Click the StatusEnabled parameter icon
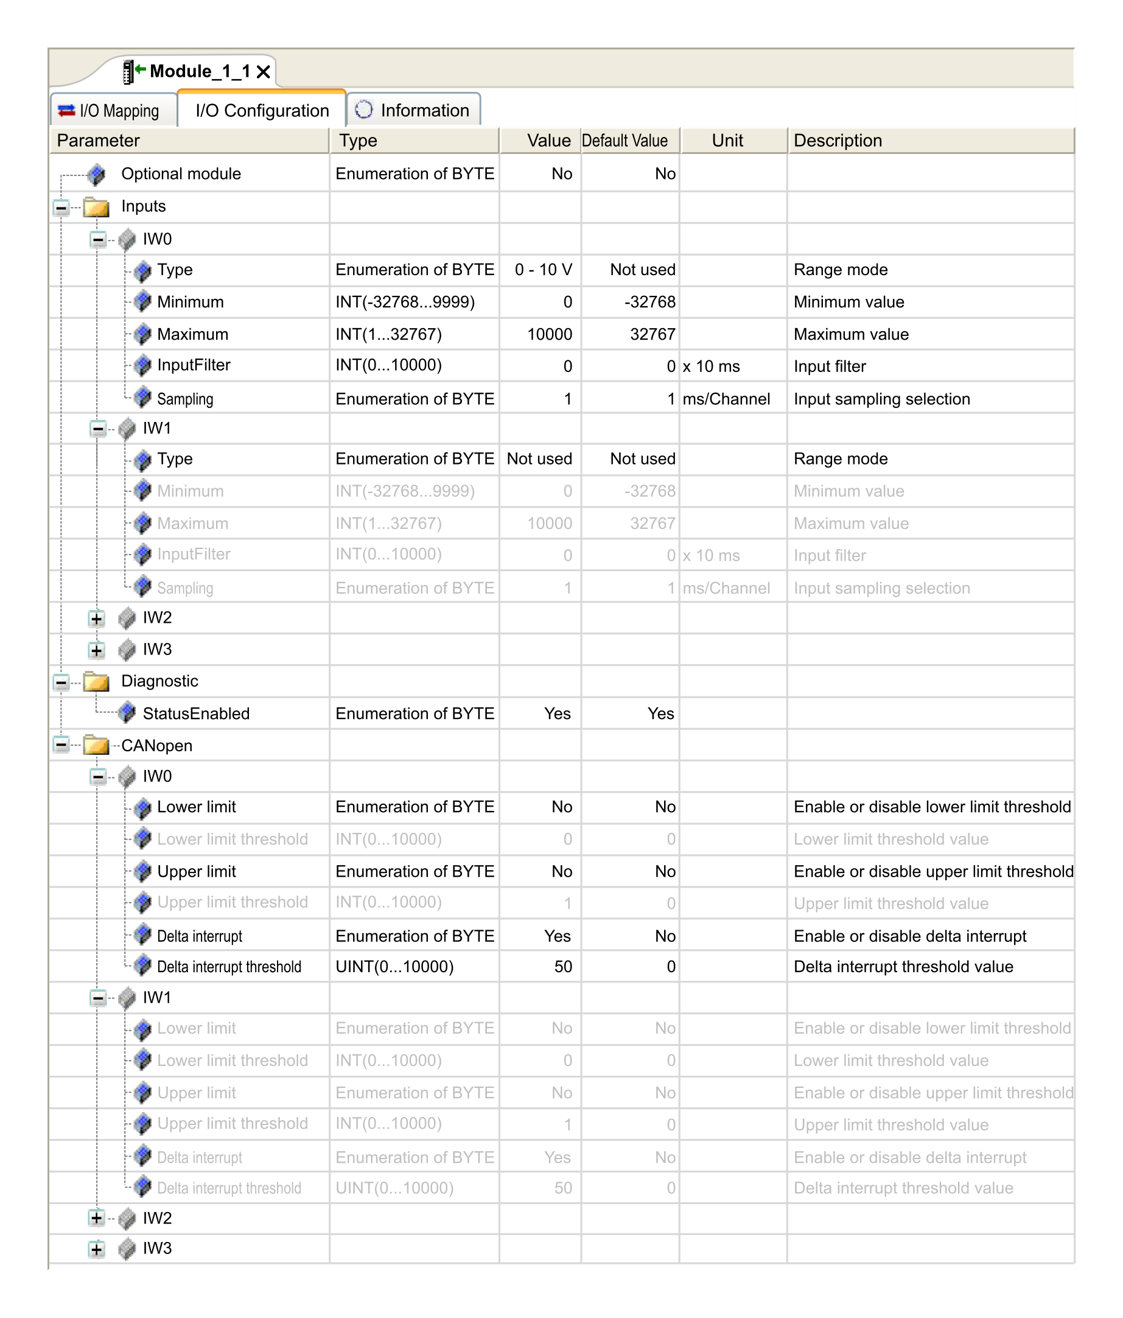This screenshot has width=1123, height=1318. (x=127, y=712)
